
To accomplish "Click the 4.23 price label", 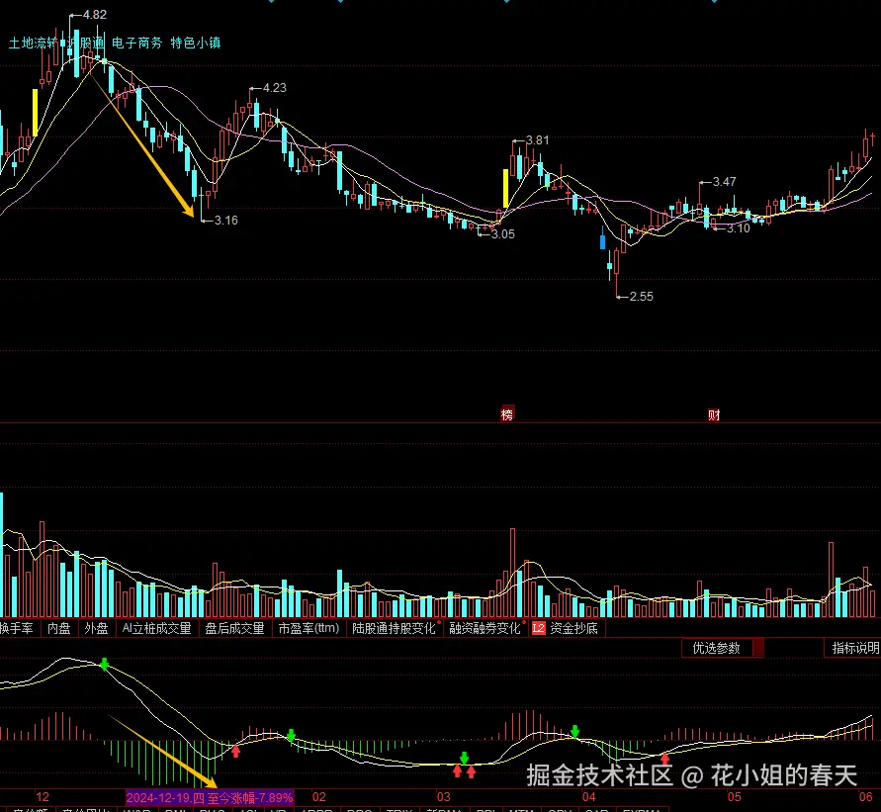I will (275, 88).
